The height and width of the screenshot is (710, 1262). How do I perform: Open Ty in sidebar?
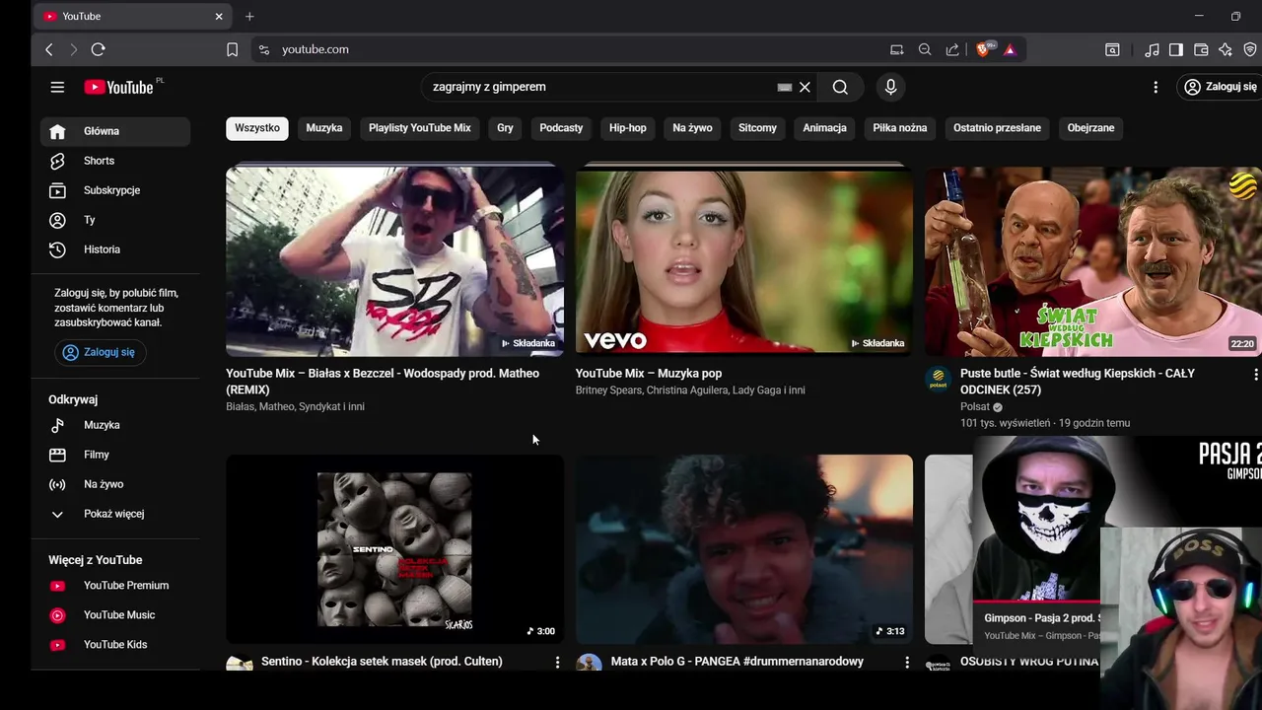click(x=115, y=220)
